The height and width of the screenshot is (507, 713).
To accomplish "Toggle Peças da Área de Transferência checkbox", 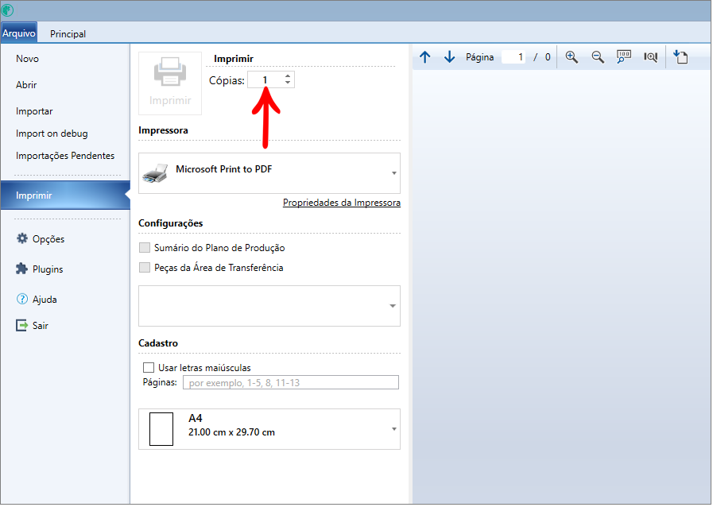I will [x=145, y=268].
